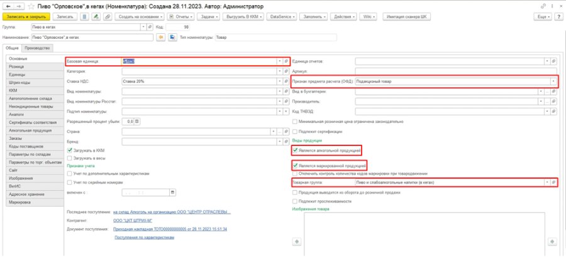Check Загружать в весы
This screenshot has width=566, height=257.
[x=70, y=158]
